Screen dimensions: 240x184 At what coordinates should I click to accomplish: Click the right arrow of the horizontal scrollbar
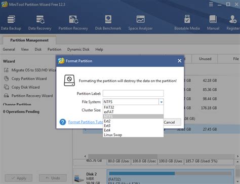(x=238, y=156)
